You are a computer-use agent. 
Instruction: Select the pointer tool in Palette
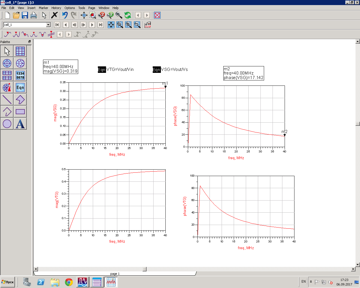tap(7, 51)
